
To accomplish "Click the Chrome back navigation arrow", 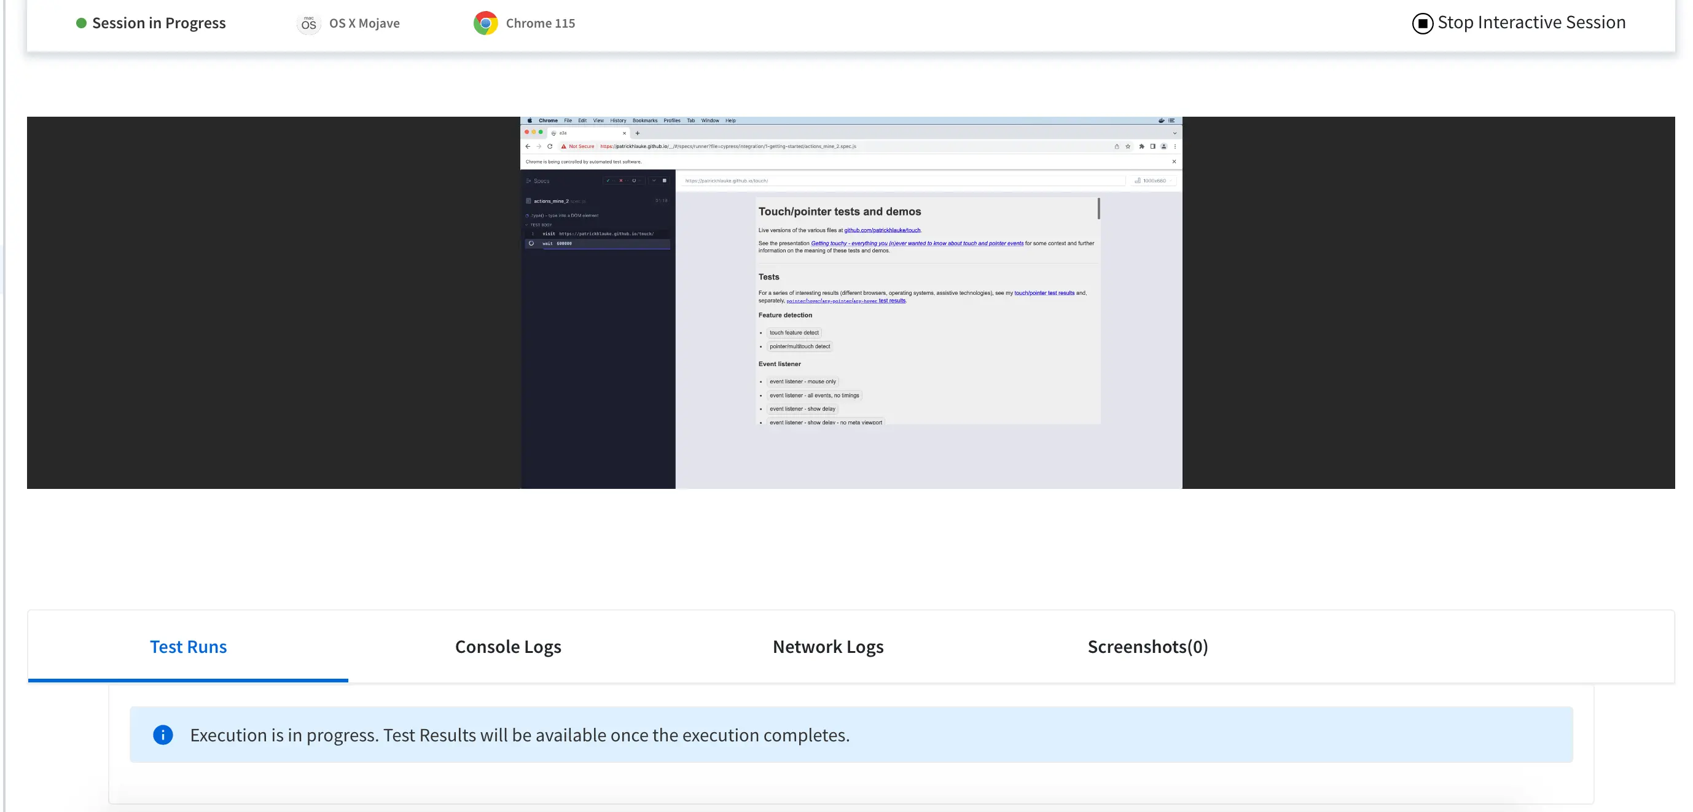I will (528, 147).
